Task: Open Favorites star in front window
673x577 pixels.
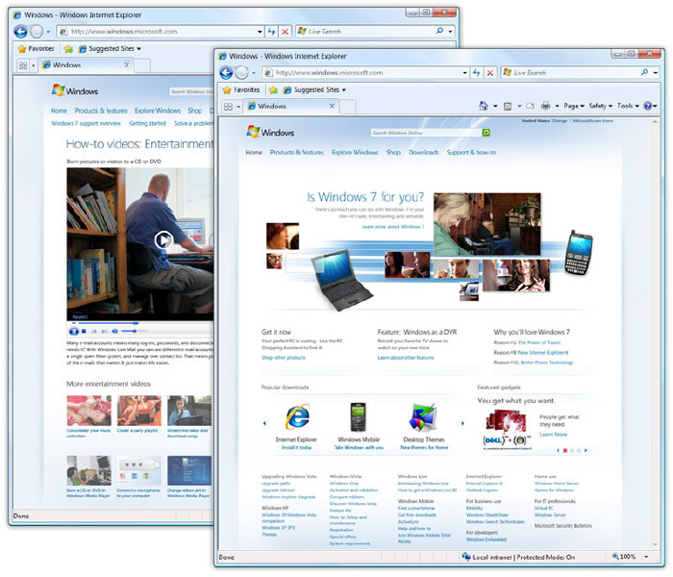Action: click(x=227, y=90)
